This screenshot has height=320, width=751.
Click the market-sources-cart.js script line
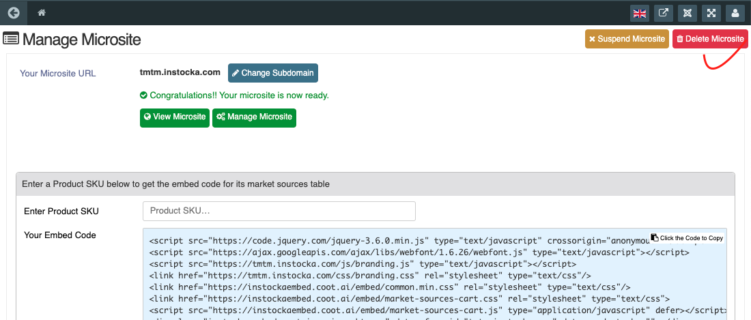click(438, 311)
